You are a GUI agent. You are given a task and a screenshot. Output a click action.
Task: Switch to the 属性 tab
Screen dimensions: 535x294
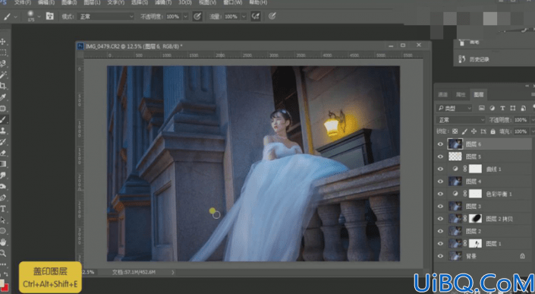[x=461, y=95]
